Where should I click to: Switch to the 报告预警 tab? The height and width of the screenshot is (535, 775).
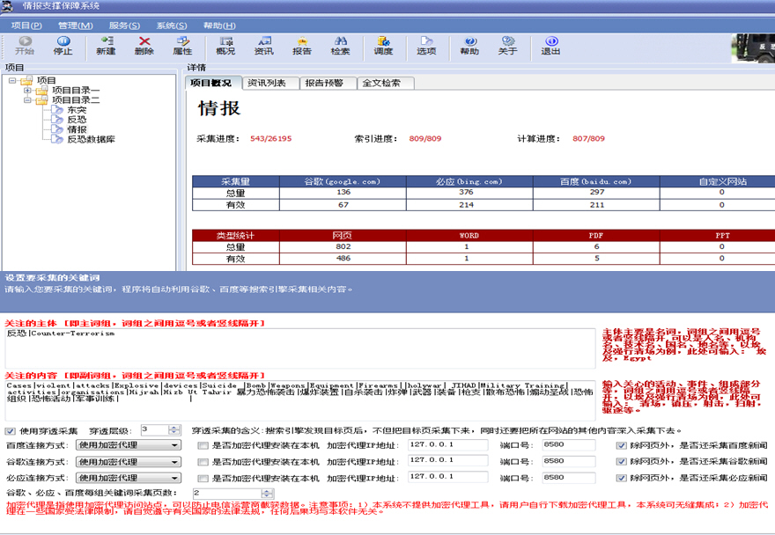coord(328,83)
